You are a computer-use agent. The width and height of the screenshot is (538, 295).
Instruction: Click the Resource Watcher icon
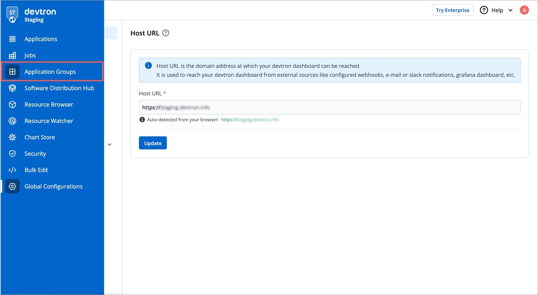coord(12,121)
